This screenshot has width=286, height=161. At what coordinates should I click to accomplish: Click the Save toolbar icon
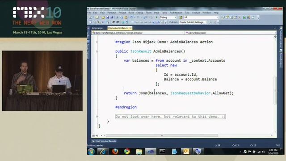point(107,17)
